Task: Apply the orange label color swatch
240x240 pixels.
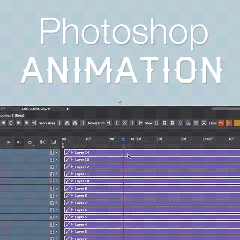Action: 229,123
